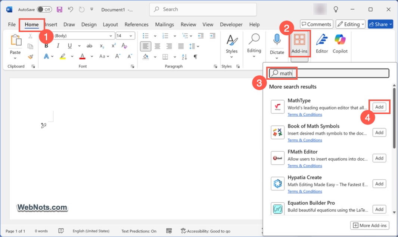Select the Developer tab
The image size is (398, 237).
pyautogui.click(x=231, y=25)
